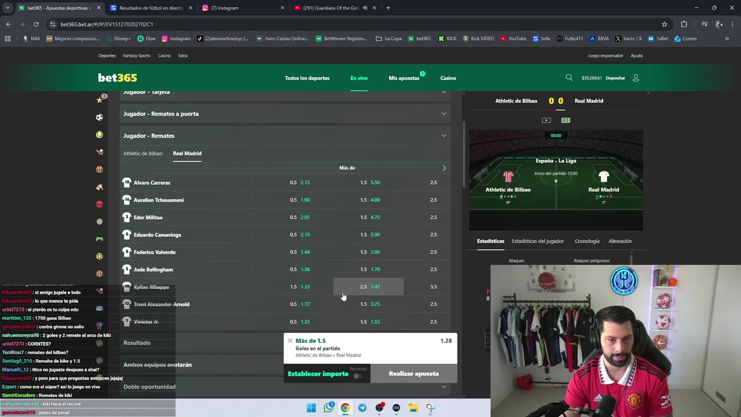Open Snipping Tool from the taskbar
741x417 pixels.
point(430,408)
